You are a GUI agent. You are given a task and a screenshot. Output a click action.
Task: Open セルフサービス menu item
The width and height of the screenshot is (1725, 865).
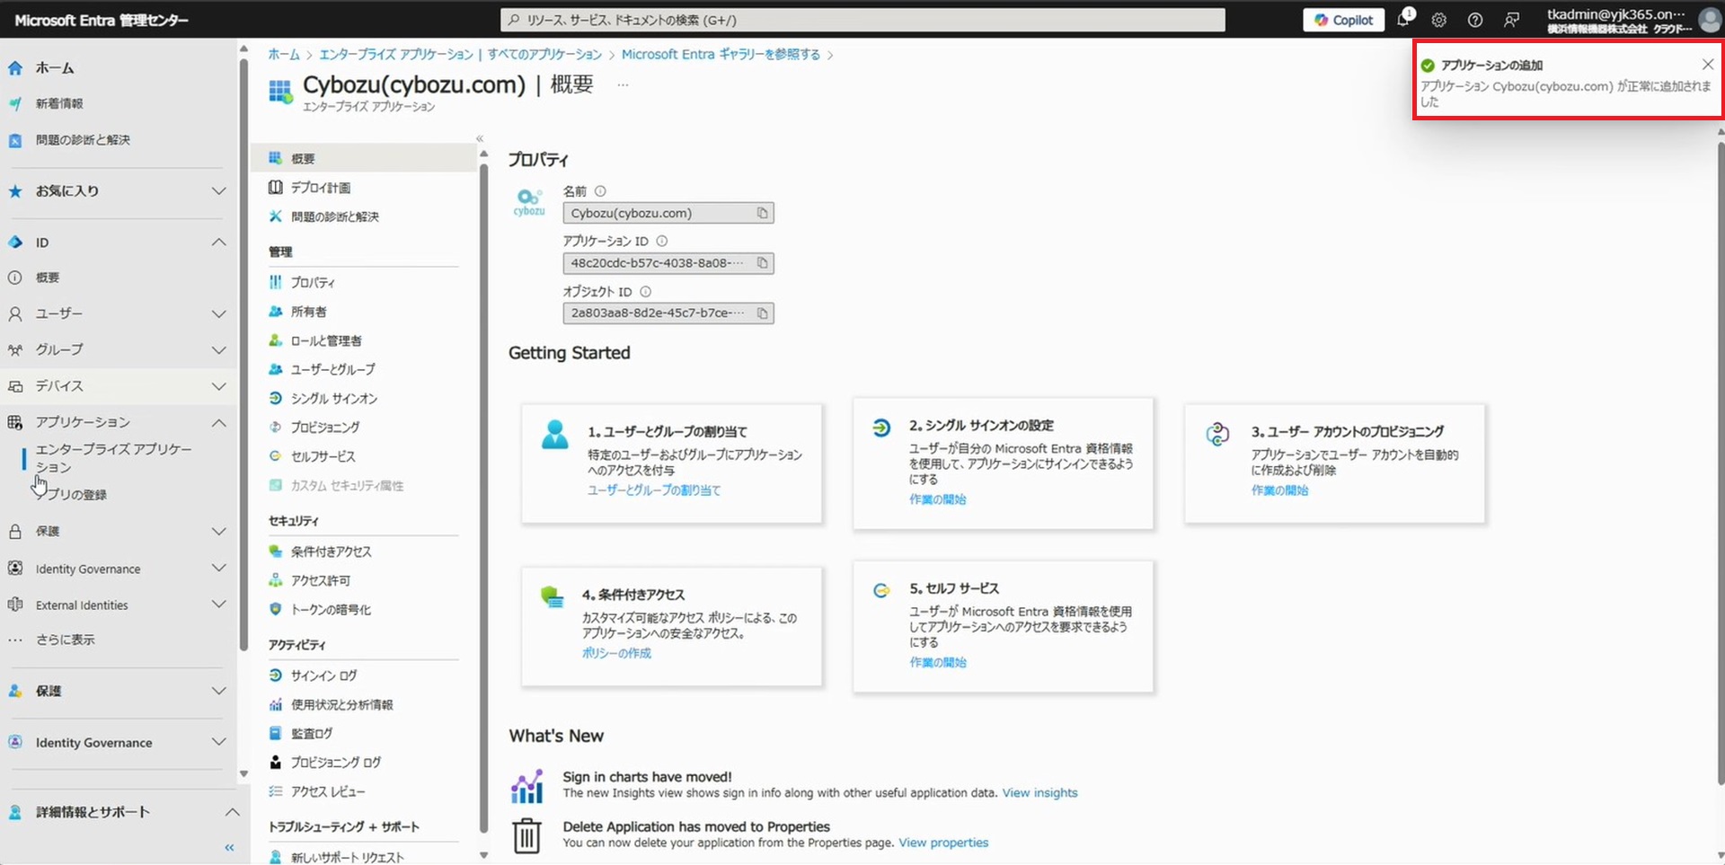(323, 456)
